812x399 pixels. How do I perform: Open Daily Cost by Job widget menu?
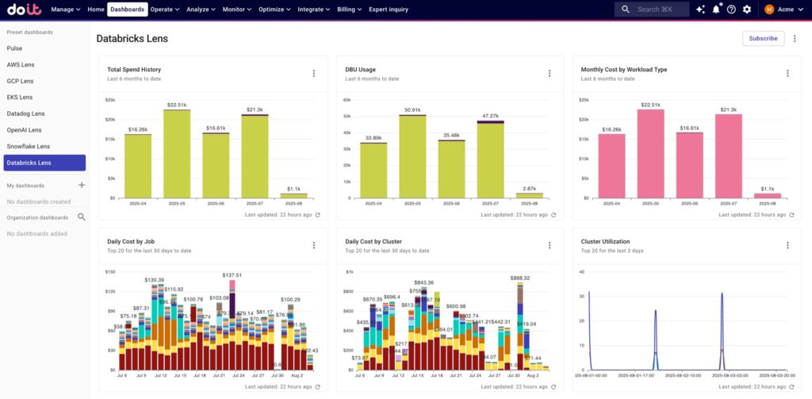coord(314,245)
